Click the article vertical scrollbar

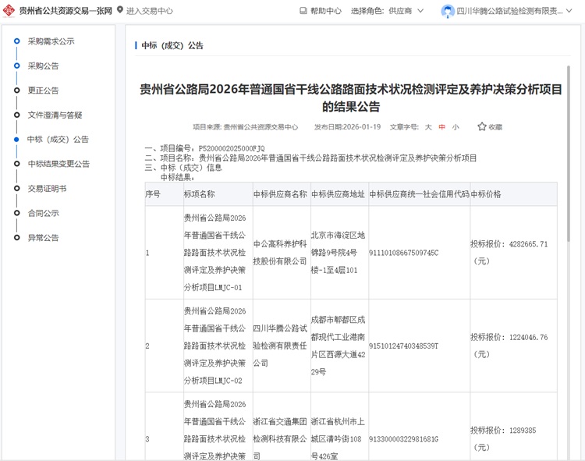(568, 154)
